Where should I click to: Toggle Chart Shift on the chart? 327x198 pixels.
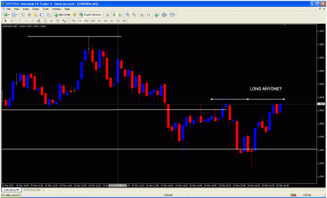pyautogui.click(x=148, y=15)
